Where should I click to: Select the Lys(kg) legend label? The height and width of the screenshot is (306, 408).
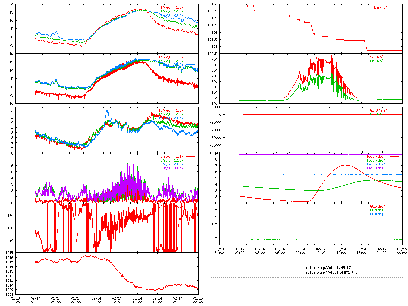coord(381,7)
